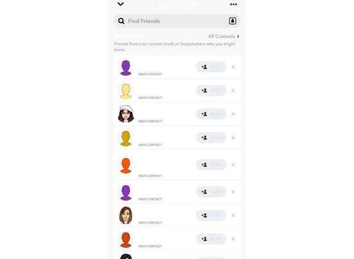Image resolution: width=354 pixels, height=259 pixels.
Task: Open the white-hat Bitmoji avatar profile
Action: pos(126,114)
